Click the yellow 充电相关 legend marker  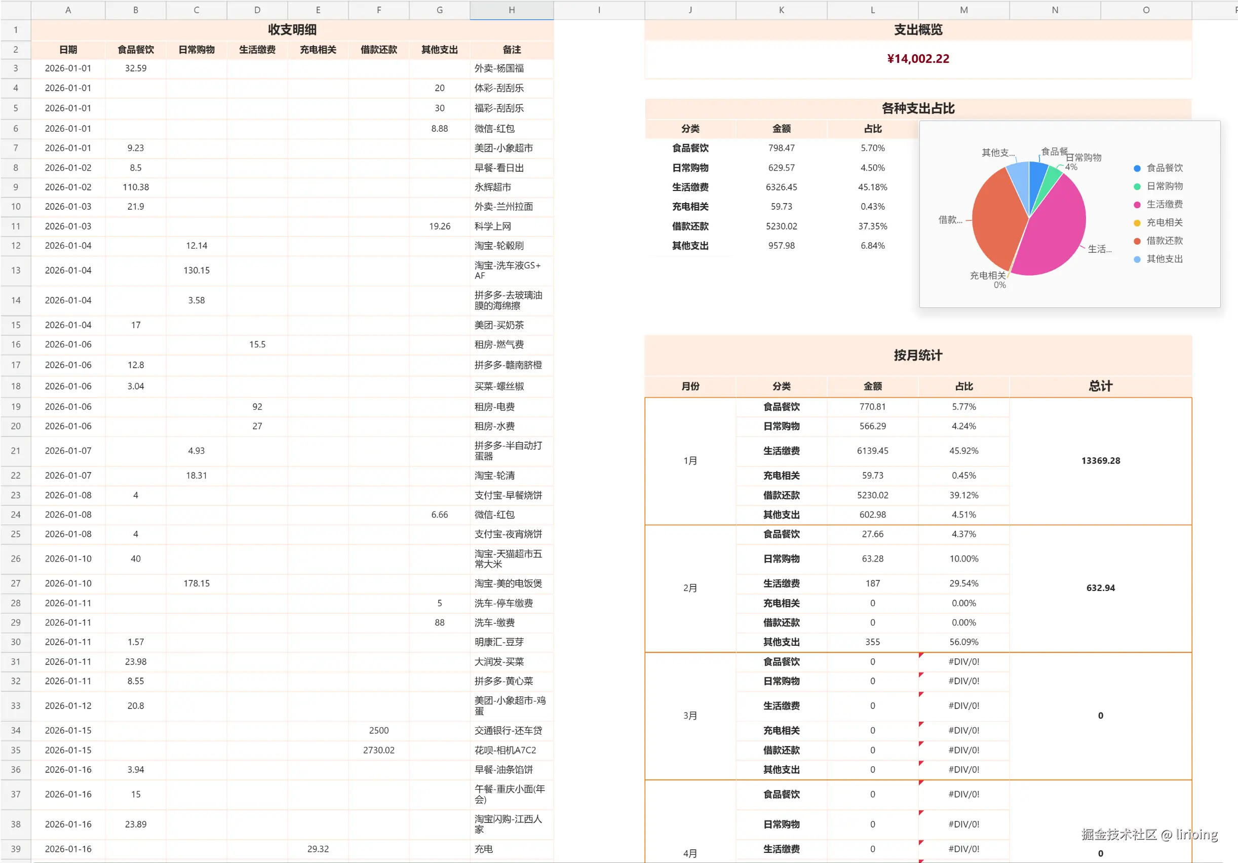pyautogui.click(x=1138, y=223)
